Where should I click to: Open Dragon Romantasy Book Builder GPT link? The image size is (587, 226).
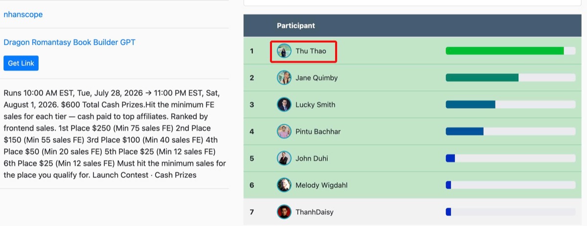coord(69,42)
